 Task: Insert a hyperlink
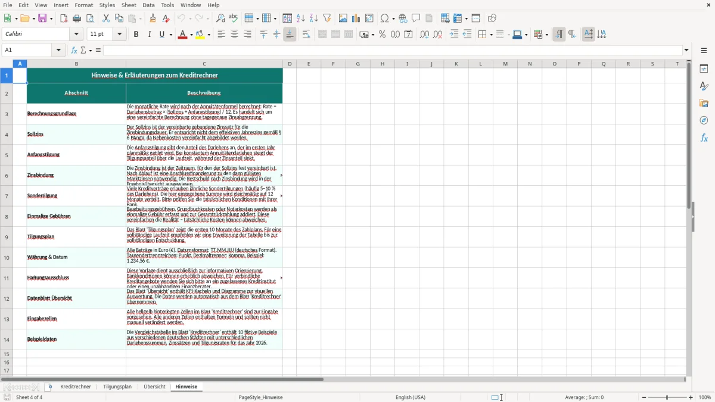403,18
